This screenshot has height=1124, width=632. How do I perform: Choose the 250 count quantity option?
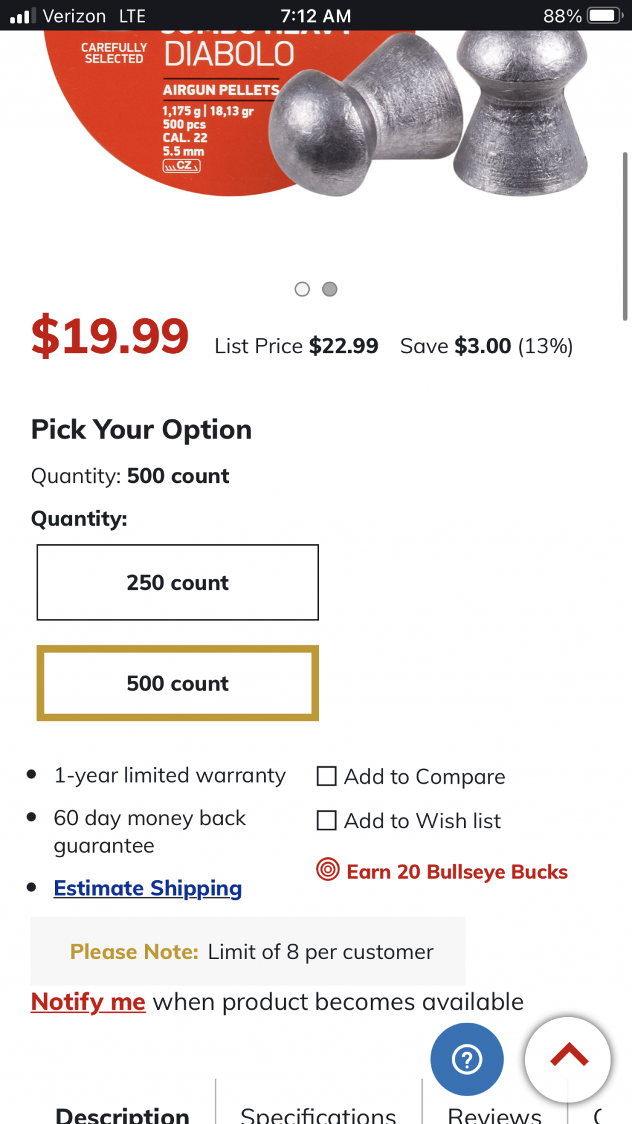(178, 582)
